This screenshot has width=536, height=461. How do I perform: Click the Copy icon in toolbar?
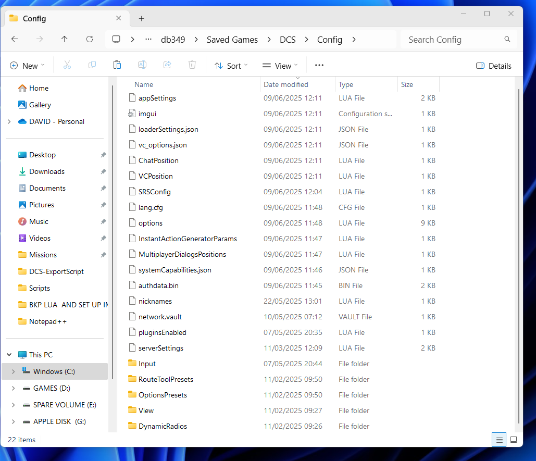tap(92, 65)
